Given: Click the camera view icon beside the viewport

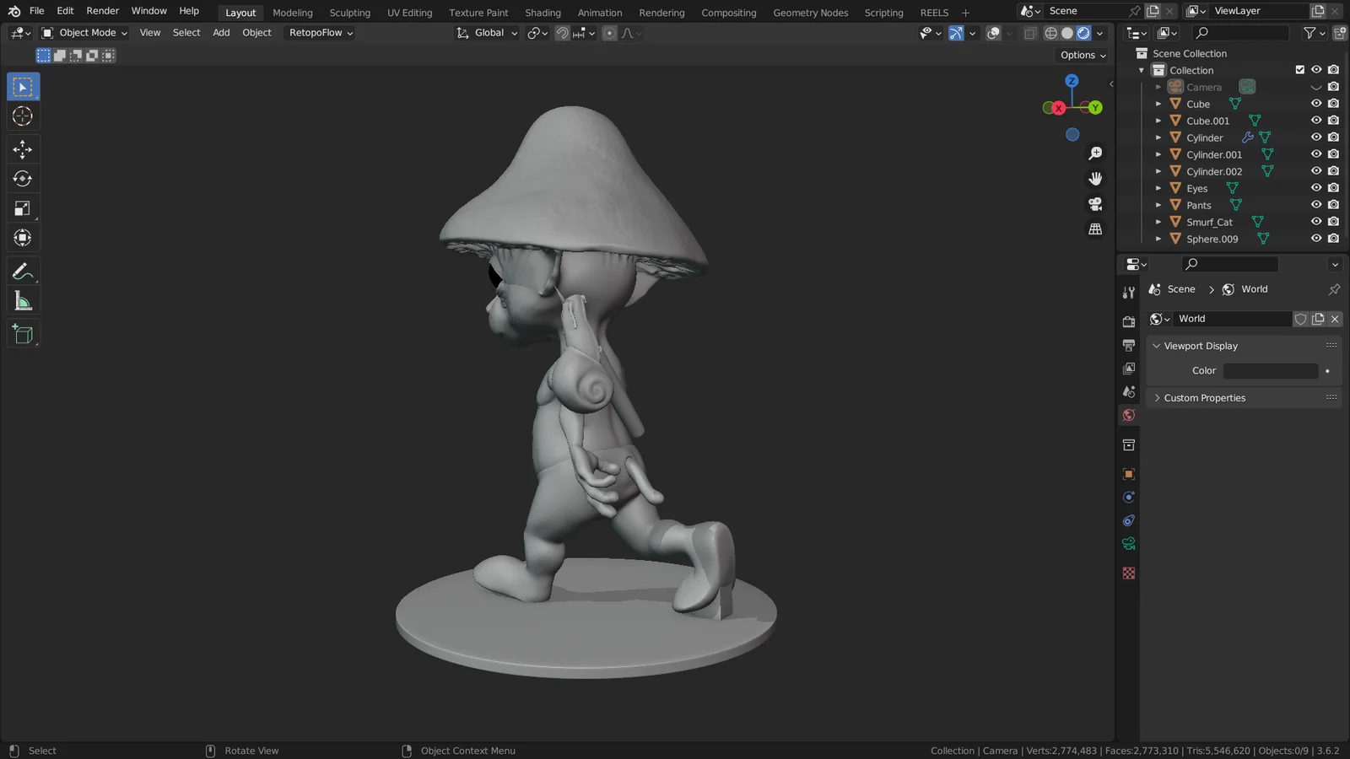Looking at the screenshot, I should [1095, 203].
